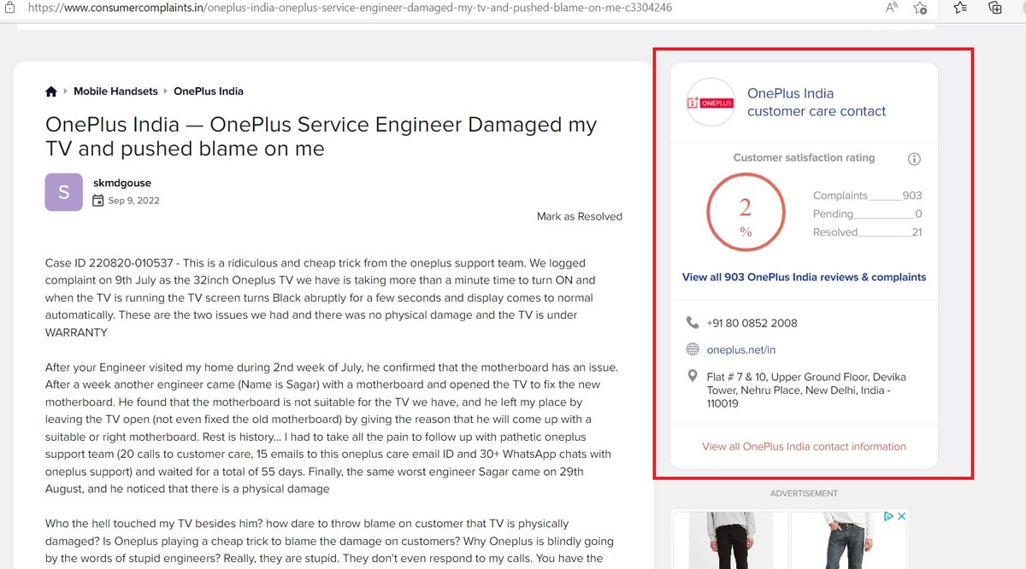Click the browser address bar URL field
1026x569 pixels.
click(342, 8)
